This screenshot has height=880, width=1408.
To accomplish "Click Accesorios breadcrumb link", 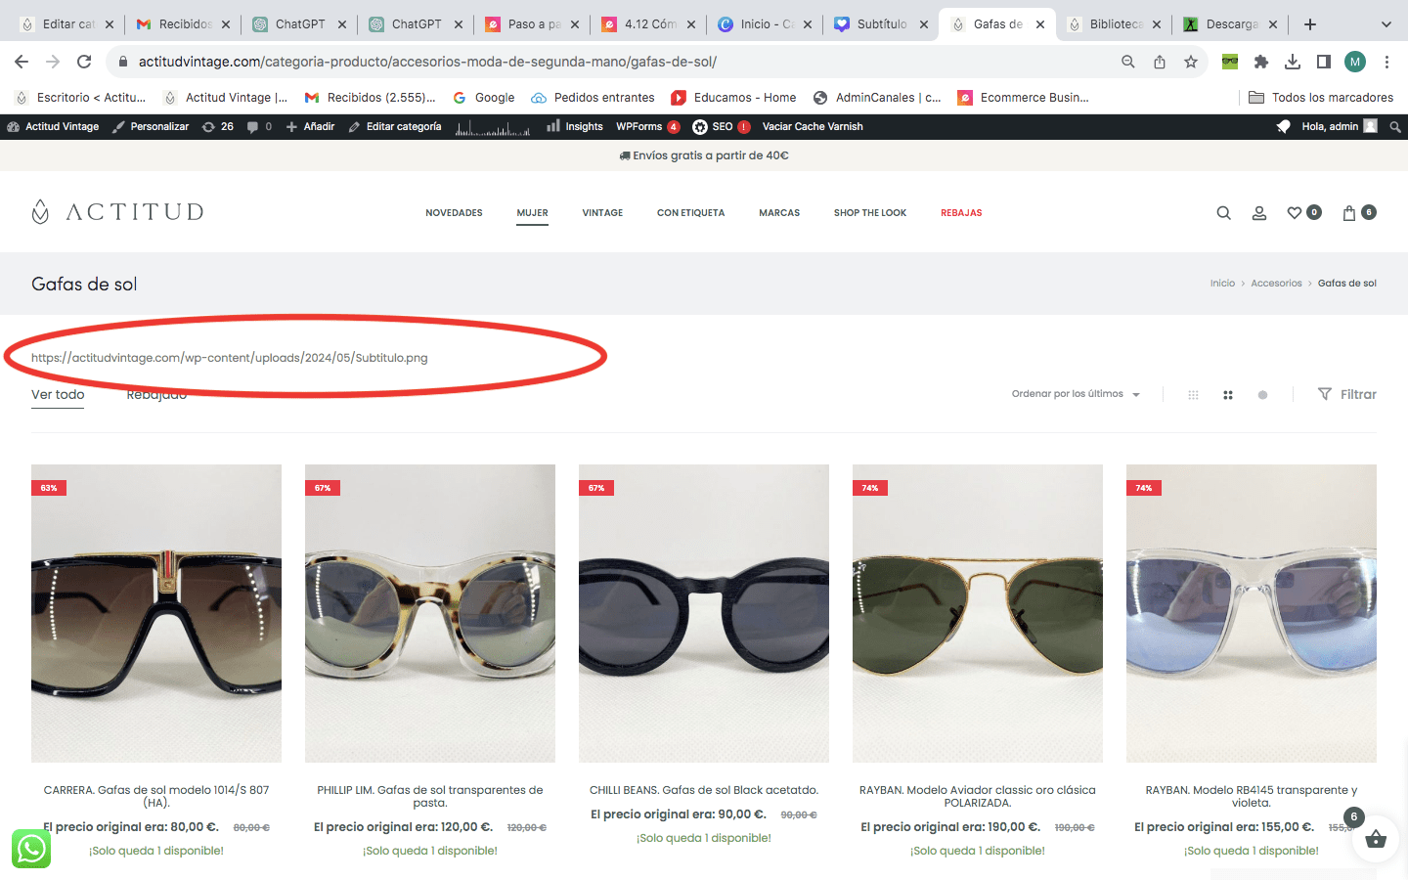I will point(1276,284).
